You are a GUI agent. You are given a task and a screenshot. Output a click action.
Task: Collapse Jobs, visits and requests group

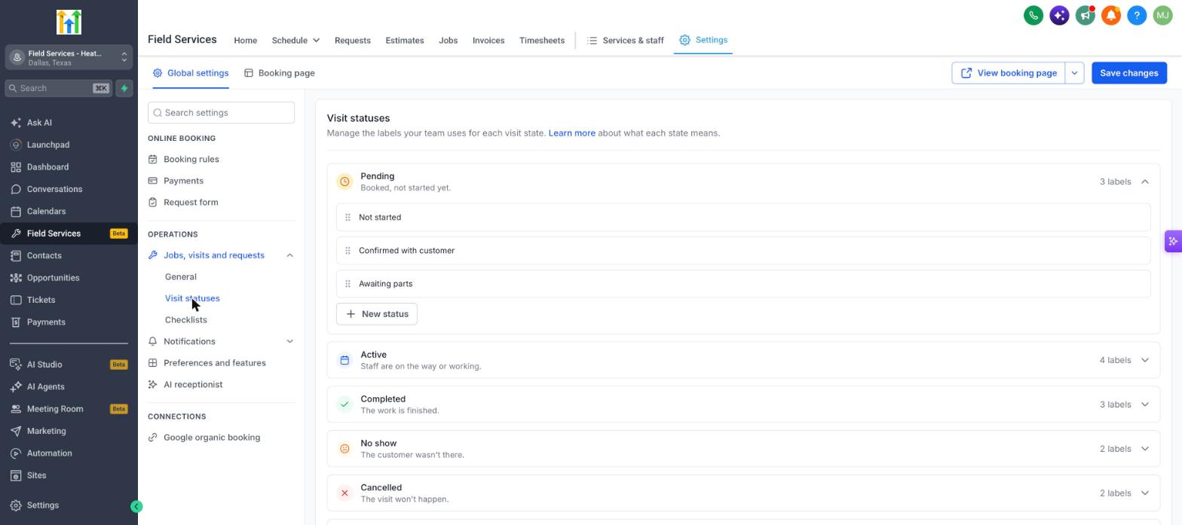click(x=289, y=255)
